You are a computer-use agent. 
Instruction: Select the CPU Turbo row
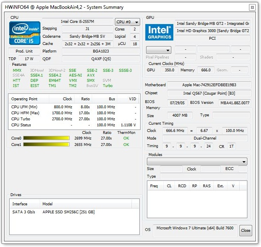click(x=74, y=119)
